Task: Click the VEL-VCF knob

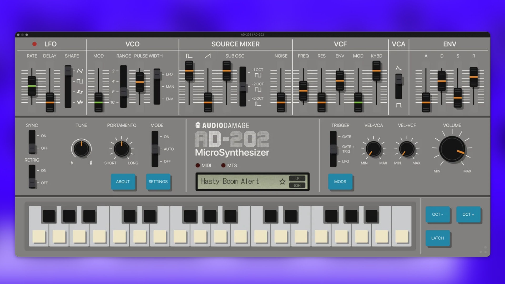Action: 407,149
